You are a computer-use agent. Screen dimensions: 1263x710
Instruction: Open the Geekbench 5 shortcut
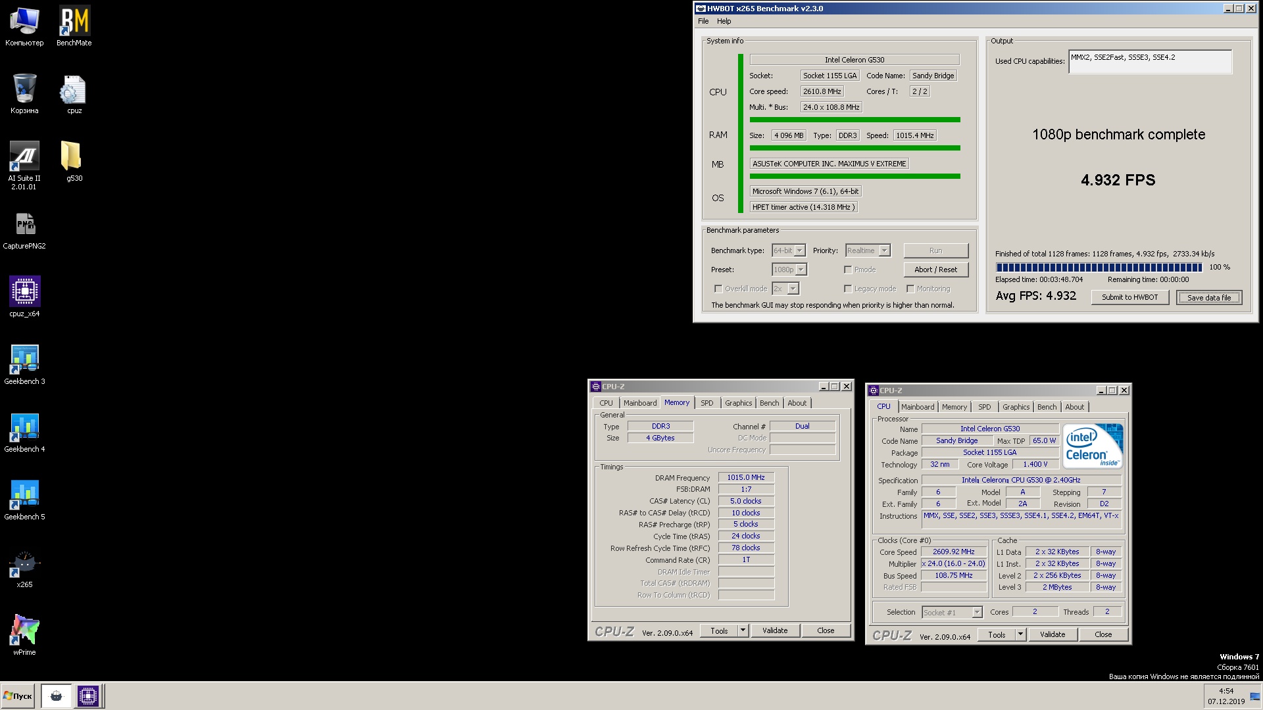point(24,500)
